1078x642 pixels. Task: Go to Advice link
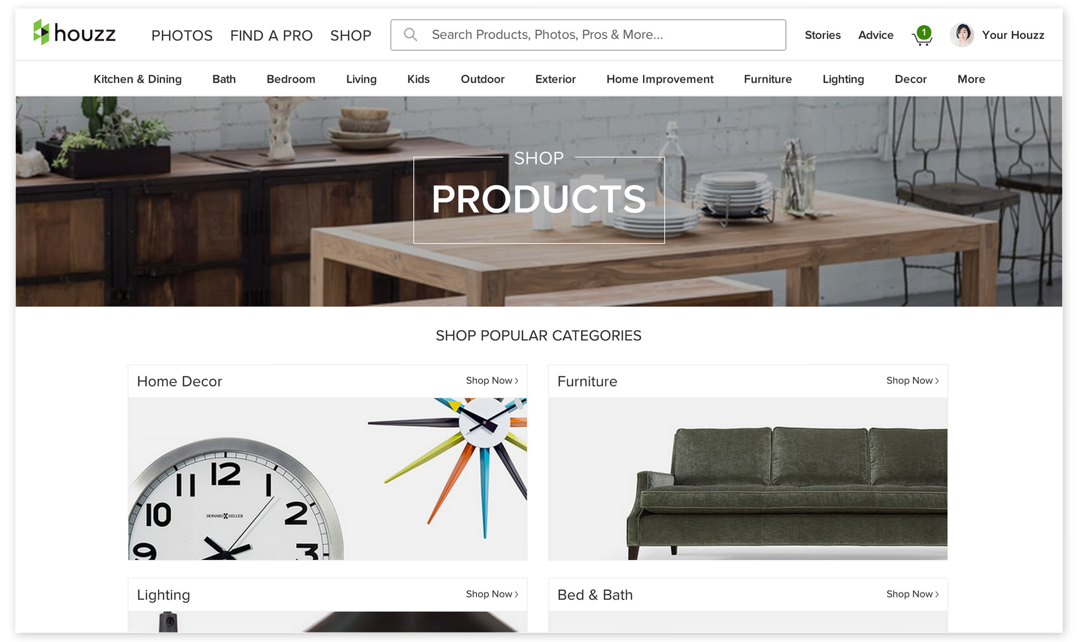[x=876, y=35]
